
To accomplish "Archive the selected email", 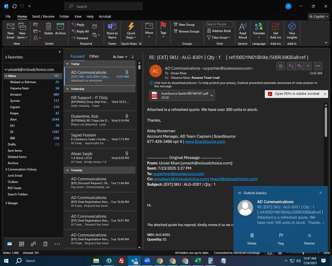I will tap(60, 29).
